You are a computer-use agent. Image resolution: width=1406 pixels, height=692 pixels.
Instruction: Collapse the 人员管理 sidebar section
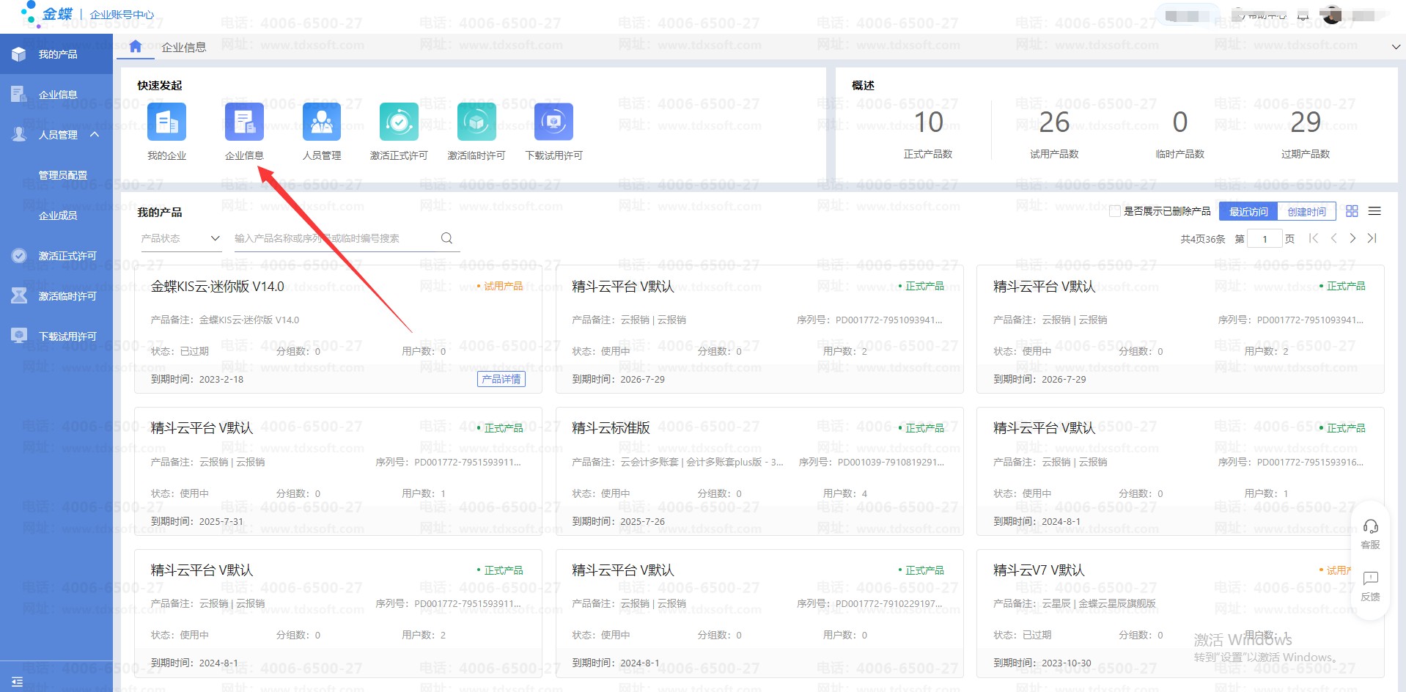pyautogui.click(x=95, y=135)
